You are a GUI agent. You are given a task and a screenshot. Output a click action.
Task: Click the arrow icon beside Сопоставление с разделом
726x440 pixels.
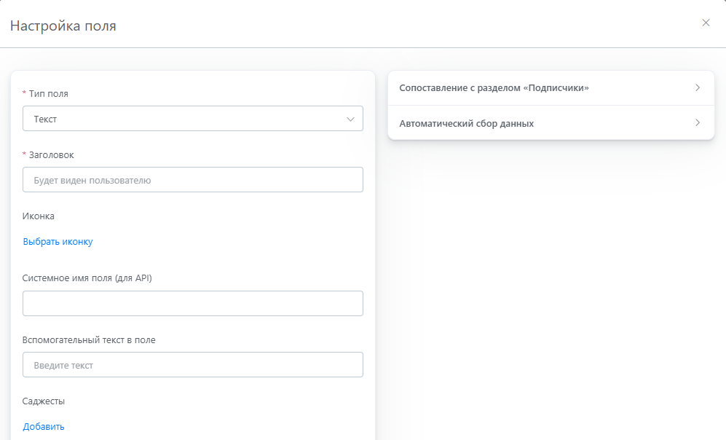point(697,88)
